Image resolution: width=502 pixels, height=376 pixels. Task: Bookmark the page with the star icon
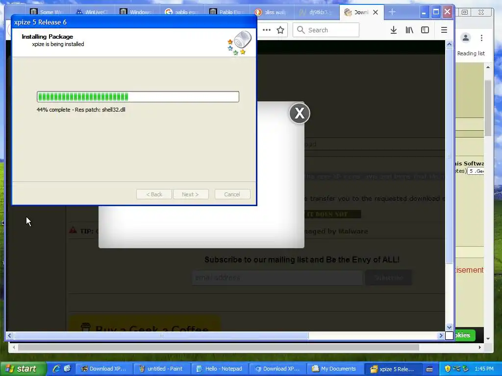pyautogui.click(x=280, y=30)
